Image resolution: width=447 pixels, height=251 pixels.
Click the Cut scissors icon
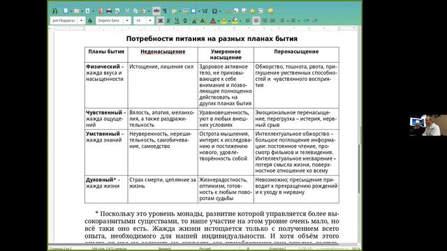point(127,11)
